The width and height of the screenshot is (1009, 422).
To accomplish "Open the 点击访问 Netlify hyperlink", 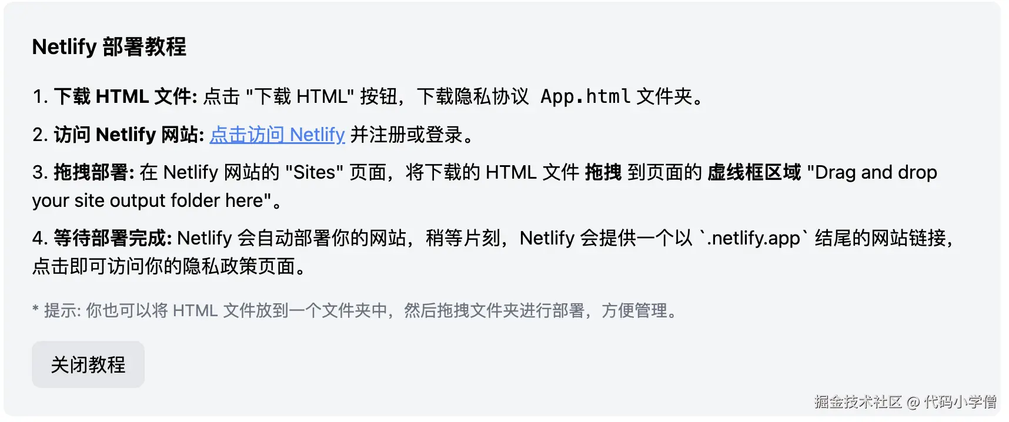I will [x=277, y=135].
